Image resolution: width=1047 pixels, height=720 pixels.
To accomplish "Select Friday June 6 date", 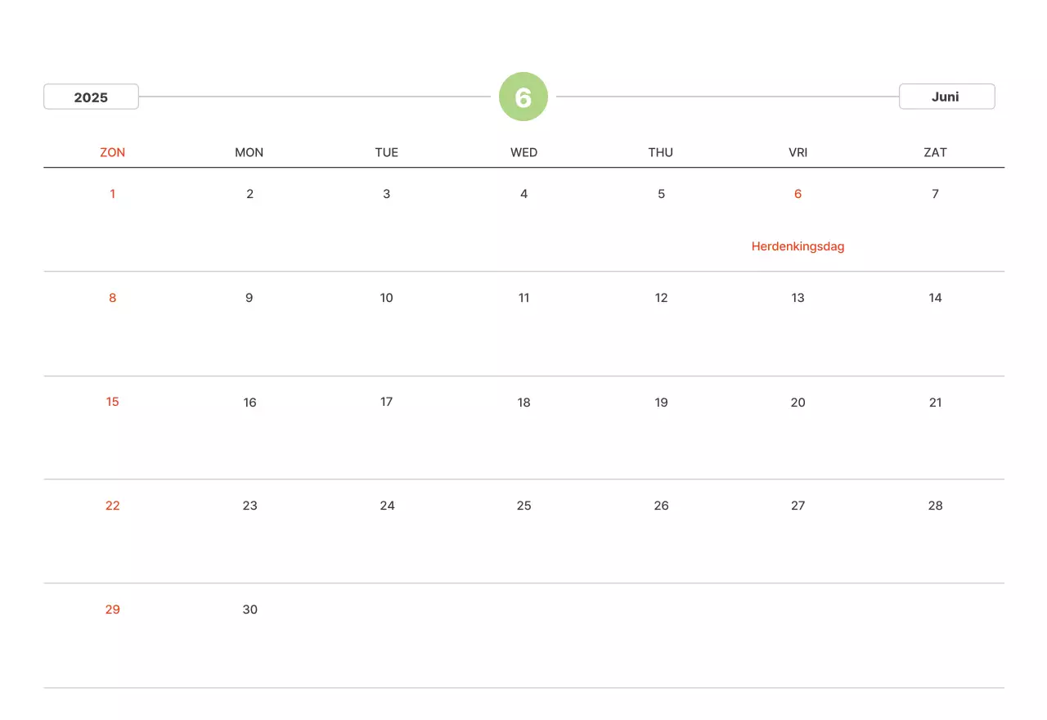I will click(x=798, y=194).
